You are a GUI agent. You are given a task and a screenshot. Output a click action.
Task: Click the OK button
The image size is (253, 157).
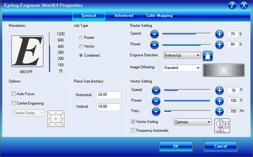pyautogui.click(x=176, y=146)
